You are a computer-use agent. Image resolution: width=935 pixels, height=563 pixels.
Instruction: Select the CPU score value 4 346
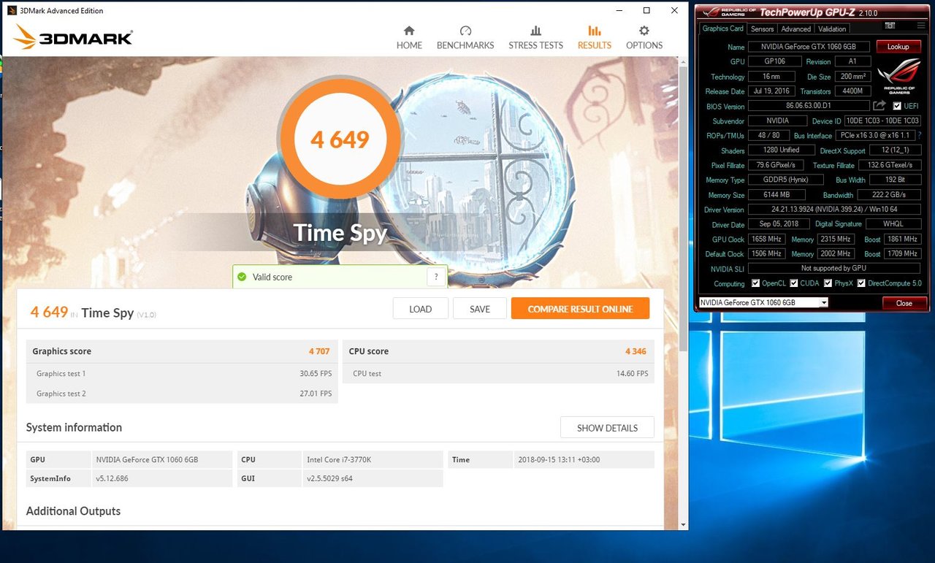[x=636, y=351]
